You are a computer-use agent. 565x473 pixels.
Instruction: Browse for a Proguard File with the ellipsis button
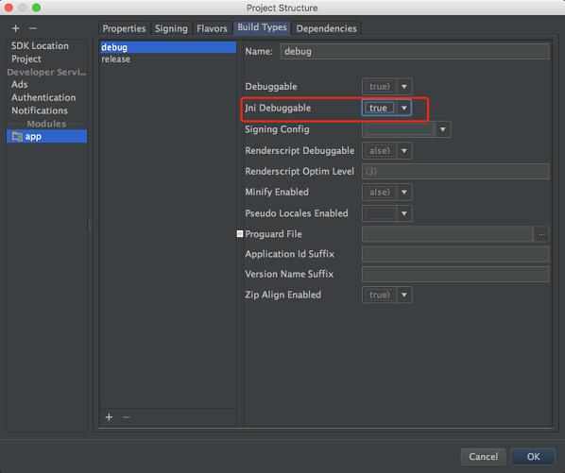(541, 234)
